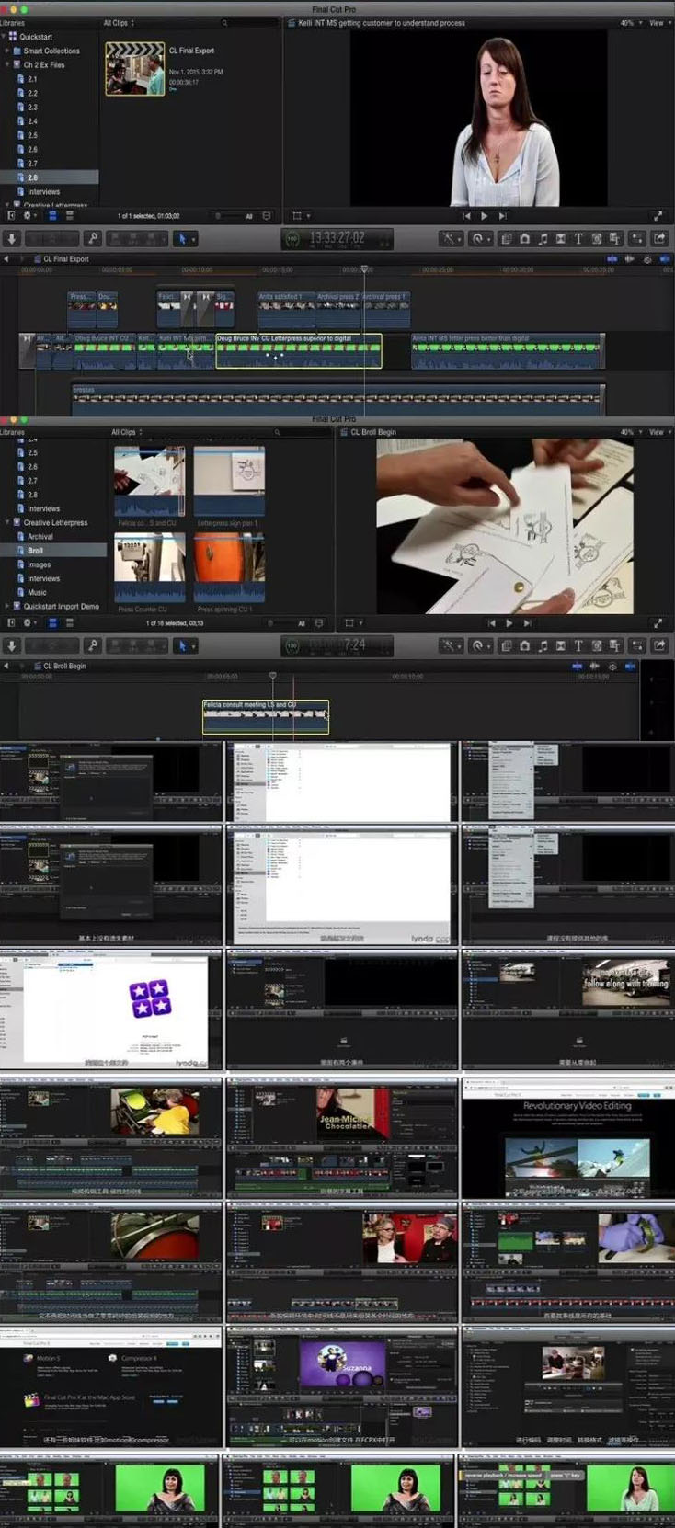675x1528 pixels.
Task: Select the Anita INT MS letter press better than digital clip
Action: (x=507, y=350)
